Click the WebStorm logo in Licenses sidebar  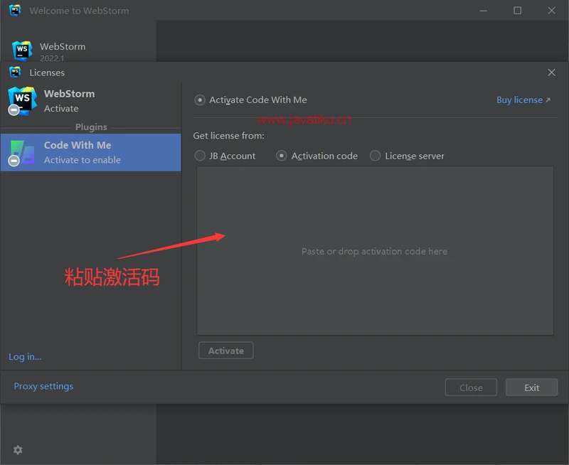tap(21, 100)
